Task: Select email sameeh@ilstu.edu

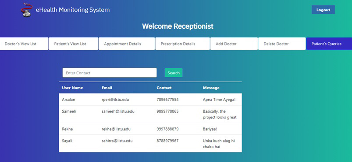Action: coord(118,111)
